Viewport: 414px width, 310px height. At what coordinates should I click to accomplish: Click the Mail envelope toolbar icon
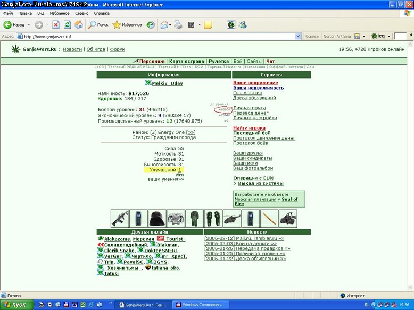point(164,25)
